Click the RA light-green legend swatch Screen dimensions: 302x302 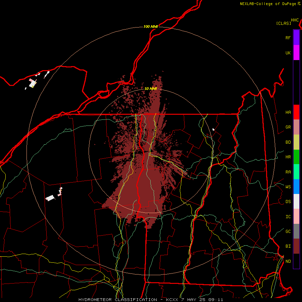click(x=296, y=172)
